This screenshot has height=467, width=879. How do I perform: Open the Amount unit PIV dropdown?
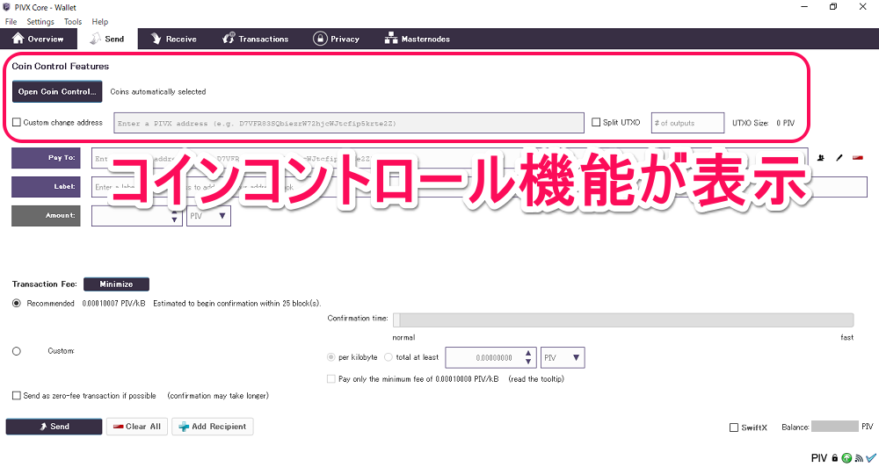coord(208,216)
